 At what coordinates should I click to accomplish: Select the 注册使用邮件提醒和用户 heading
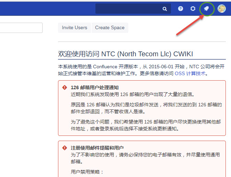97,148
